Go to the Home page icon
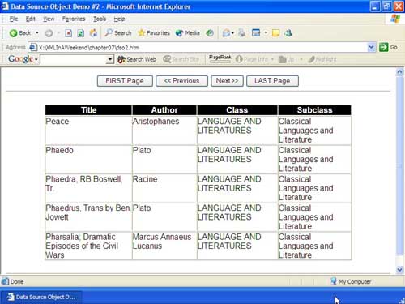 coord(93,33)
